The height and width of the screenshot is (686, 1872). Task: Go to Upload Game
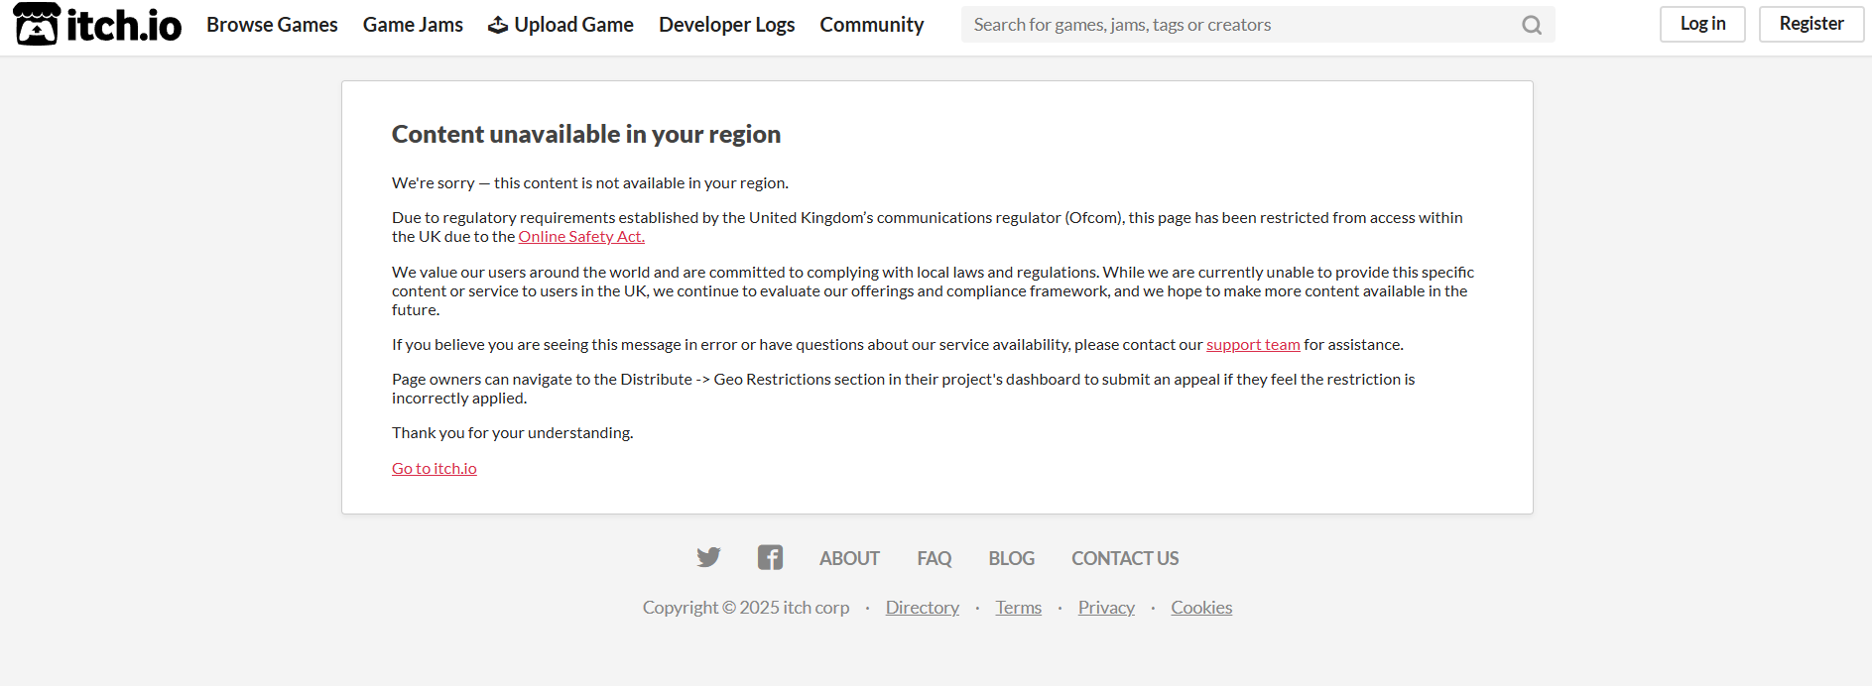coord(561,25)
